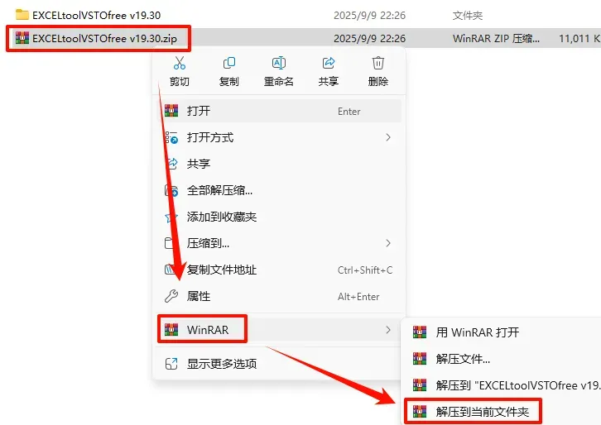The width and height of the screenshot is (601, 425).
Task: Click the Rename icon
Action: click(x=279, y=63)
